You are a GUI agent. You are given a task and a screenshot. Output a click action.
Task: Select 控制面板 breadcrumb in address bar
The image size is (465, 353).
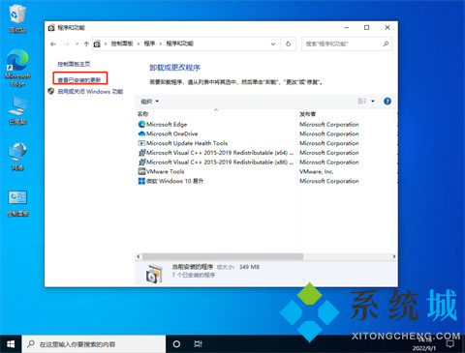(x=122, y=44)
